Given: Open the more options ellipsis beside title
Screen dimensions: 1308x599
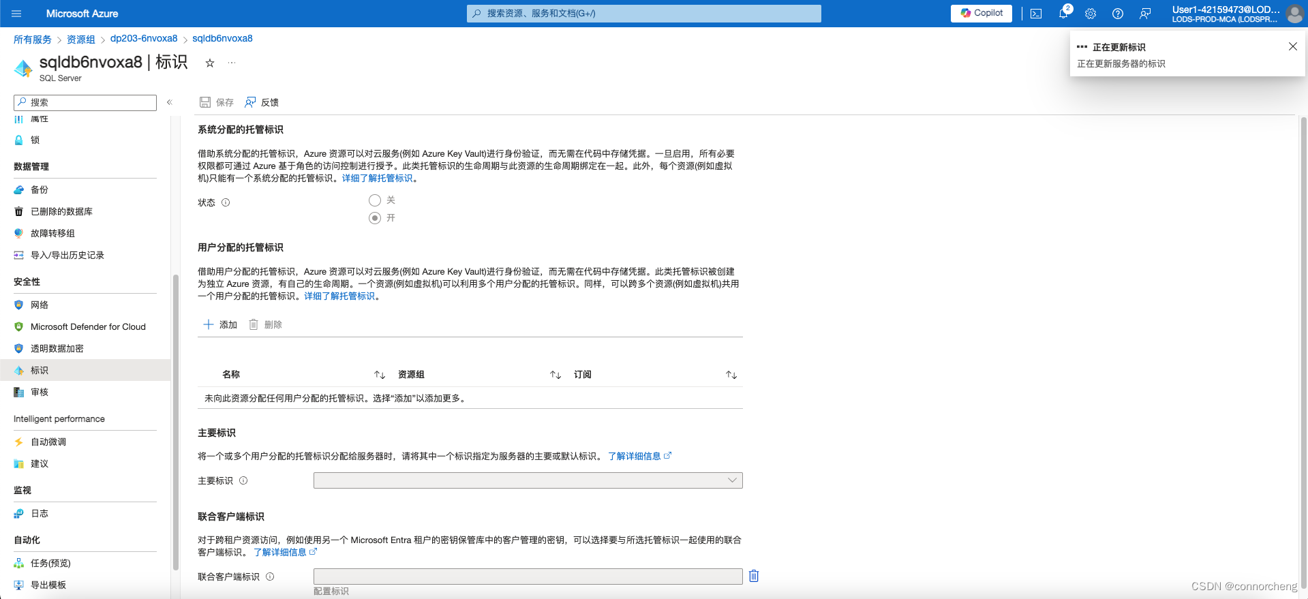Looking at the screenshot, I should click(x=232, y=63).
